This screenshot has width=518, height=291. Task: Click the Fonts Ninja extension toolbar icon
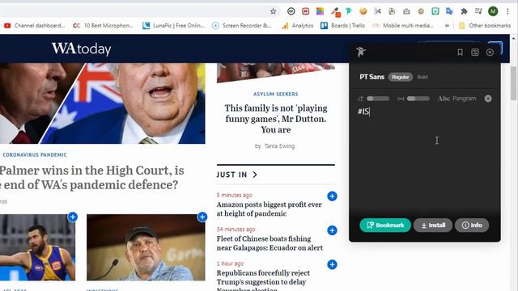click(x=349, y=11)
